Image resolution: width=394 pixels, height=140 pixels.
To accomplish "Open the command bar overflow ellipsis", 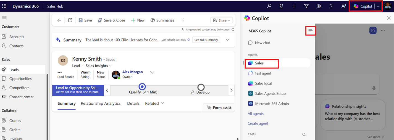I will tap(183, 20).
